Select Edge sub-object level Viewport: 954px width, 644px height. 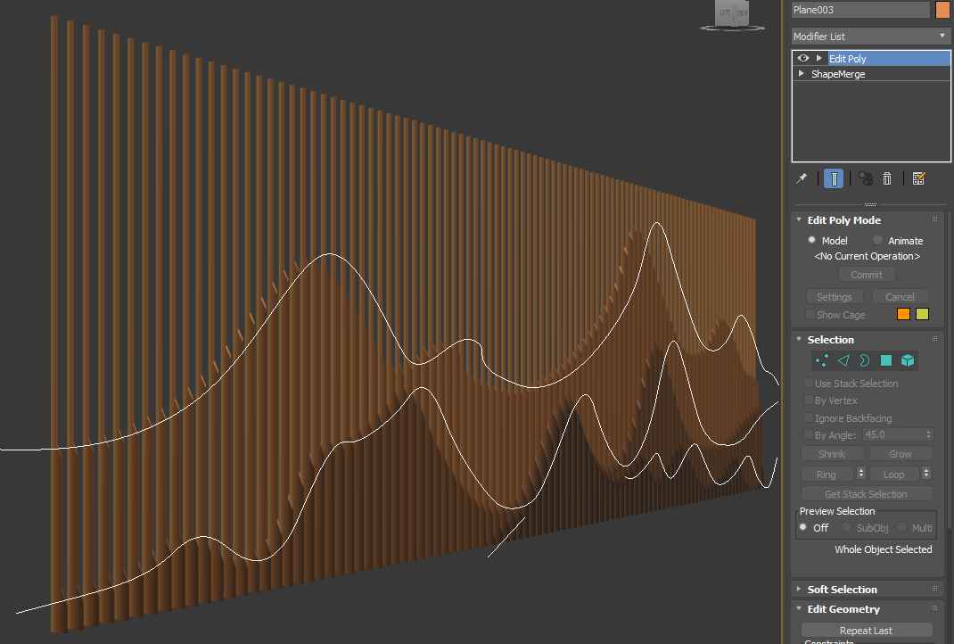[843, 361]
